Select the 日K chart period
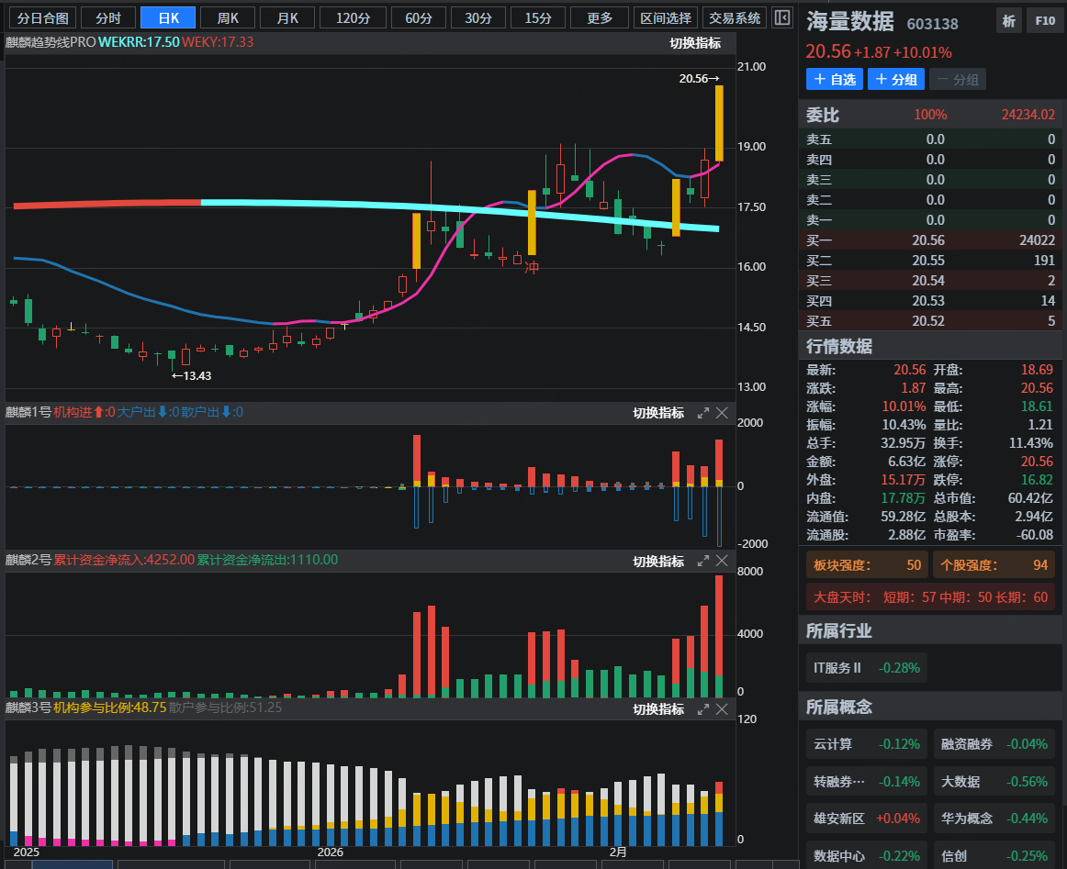The height and width of the screenshot is (869, 1067). 168,18
